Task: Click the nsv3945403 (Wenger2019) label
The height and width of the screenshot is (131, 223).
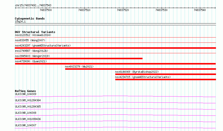Action: [32, 56]
